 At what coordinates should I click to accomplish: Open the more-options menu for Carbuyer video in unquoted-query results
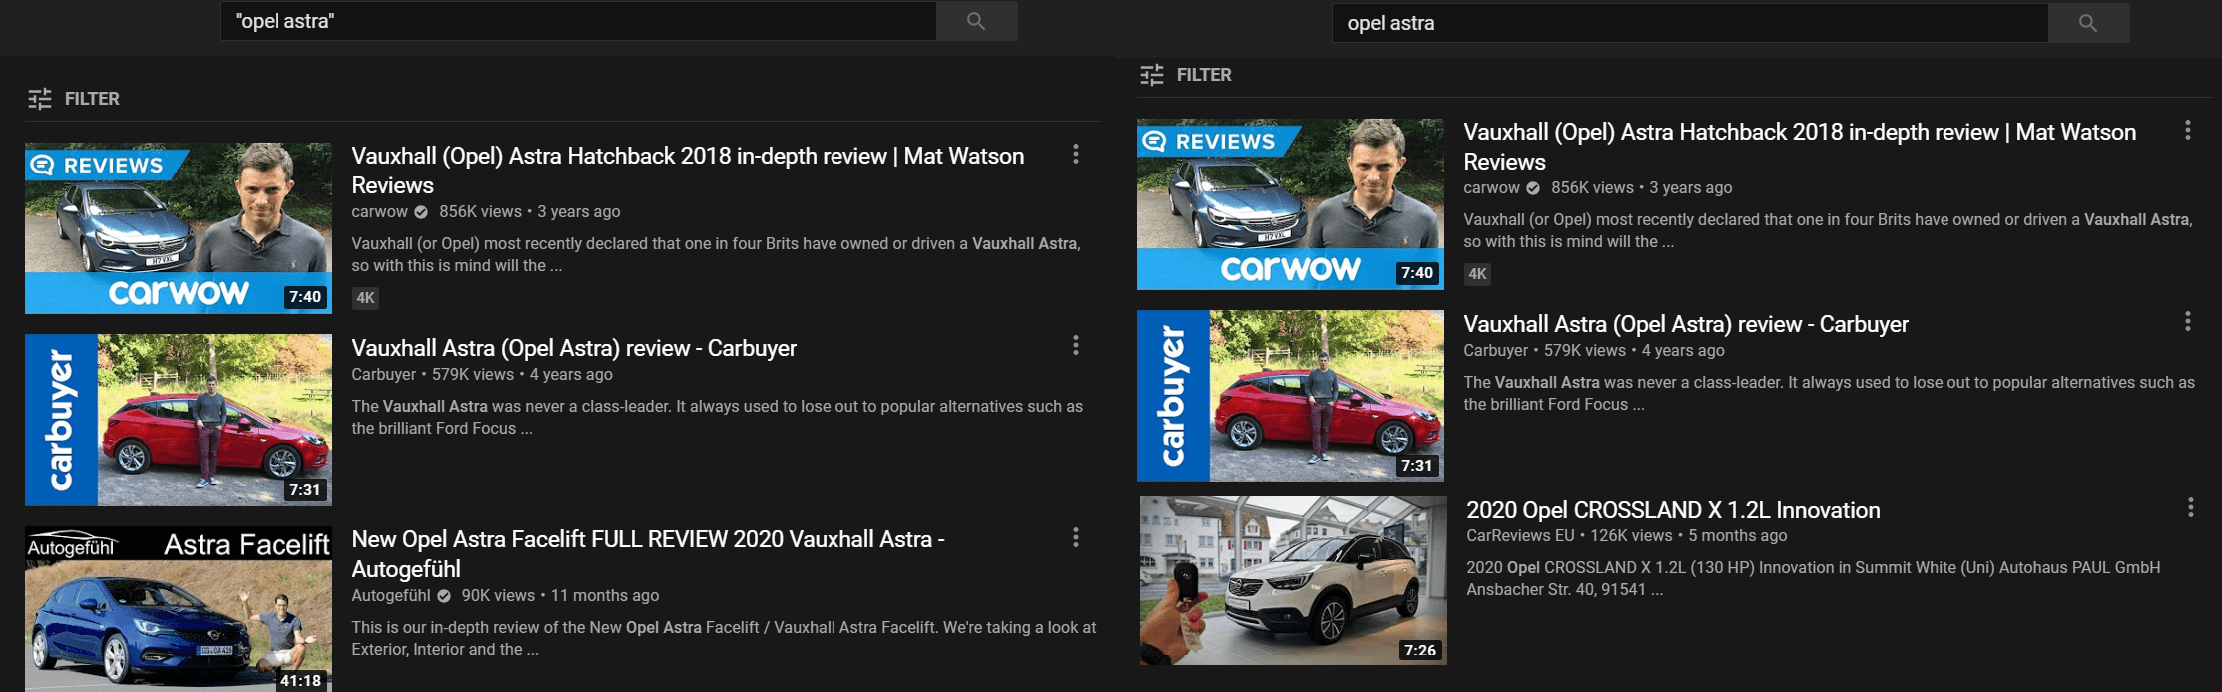pyautogui.click(x=2187, y=321)
